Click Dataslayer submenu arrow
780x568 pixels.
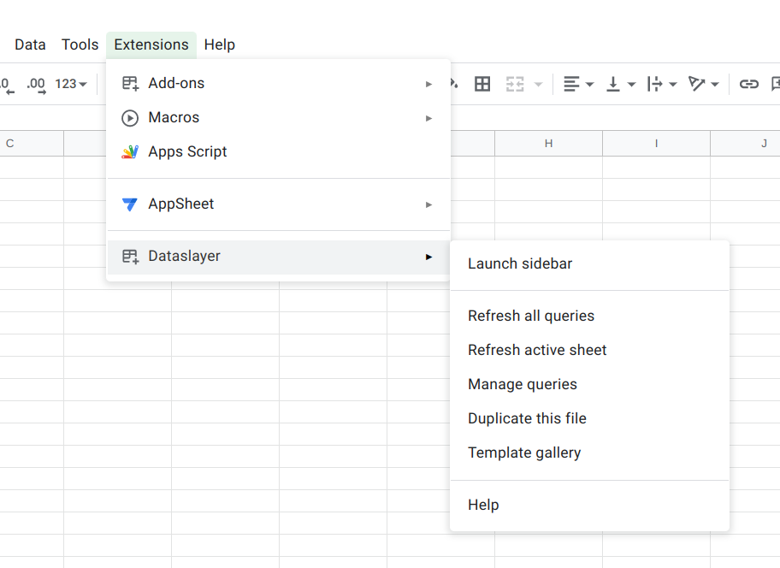(428, 257)
